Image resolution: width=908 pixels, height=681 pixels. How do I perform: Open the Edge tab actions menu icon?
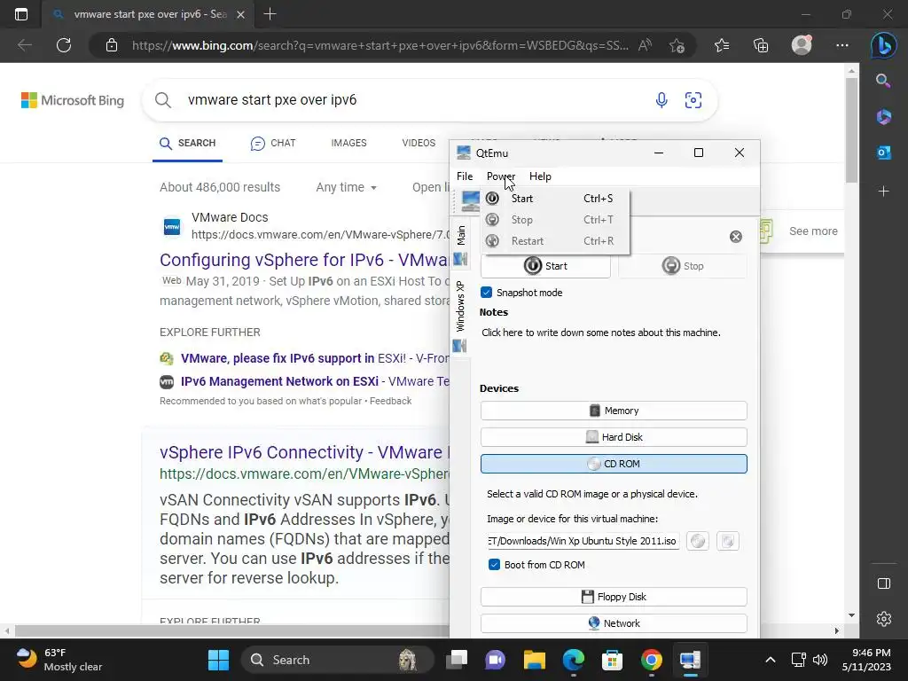click(21, 14)
